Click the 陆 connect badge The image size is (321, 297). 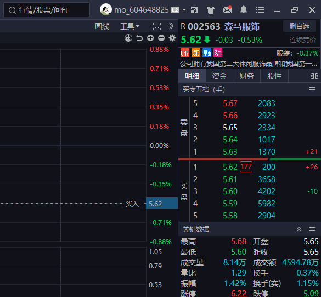coord(218,53)
